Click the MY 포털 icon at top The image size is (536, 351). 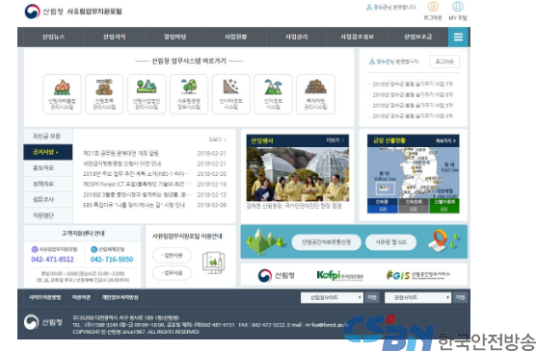tap(457, 7)
